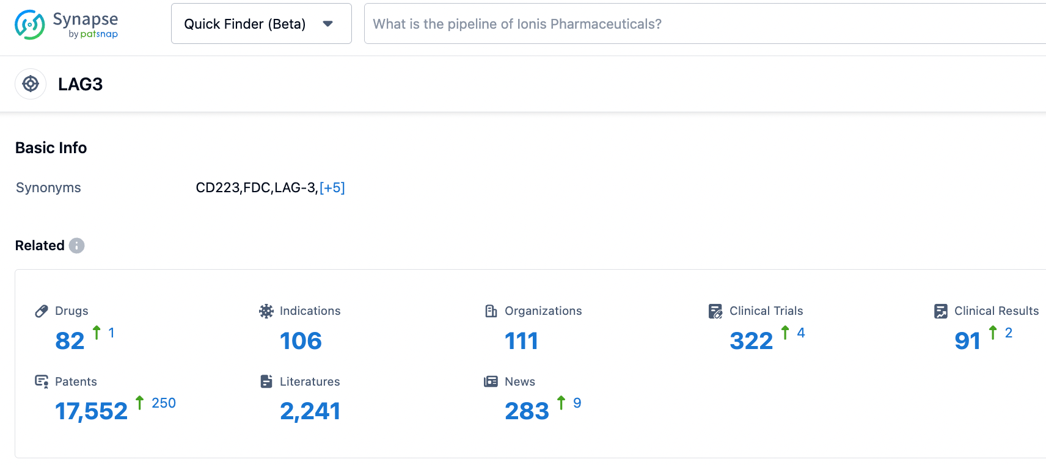The image size is (1046, 465).
Task: Click the LAG3 target icon
Action: [x=31, y=84]
